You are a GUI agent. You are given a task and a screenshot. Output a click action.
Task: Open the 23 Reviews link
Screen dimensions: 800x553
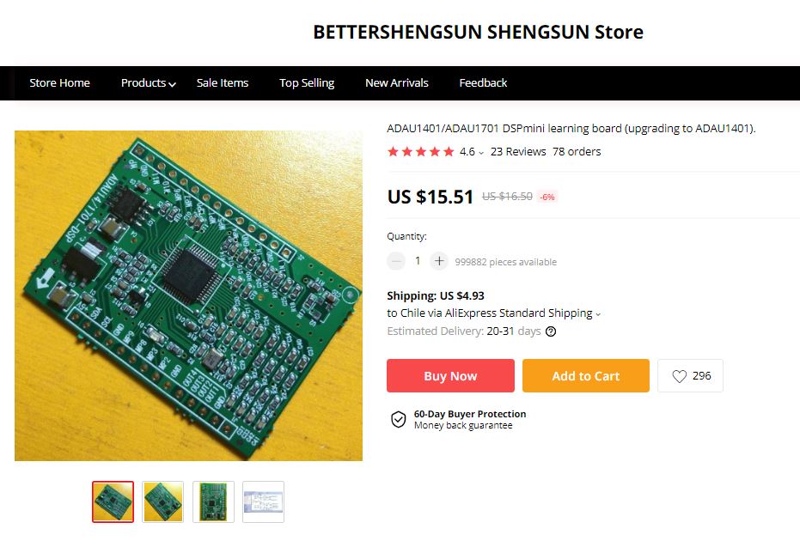click(518, 151)
